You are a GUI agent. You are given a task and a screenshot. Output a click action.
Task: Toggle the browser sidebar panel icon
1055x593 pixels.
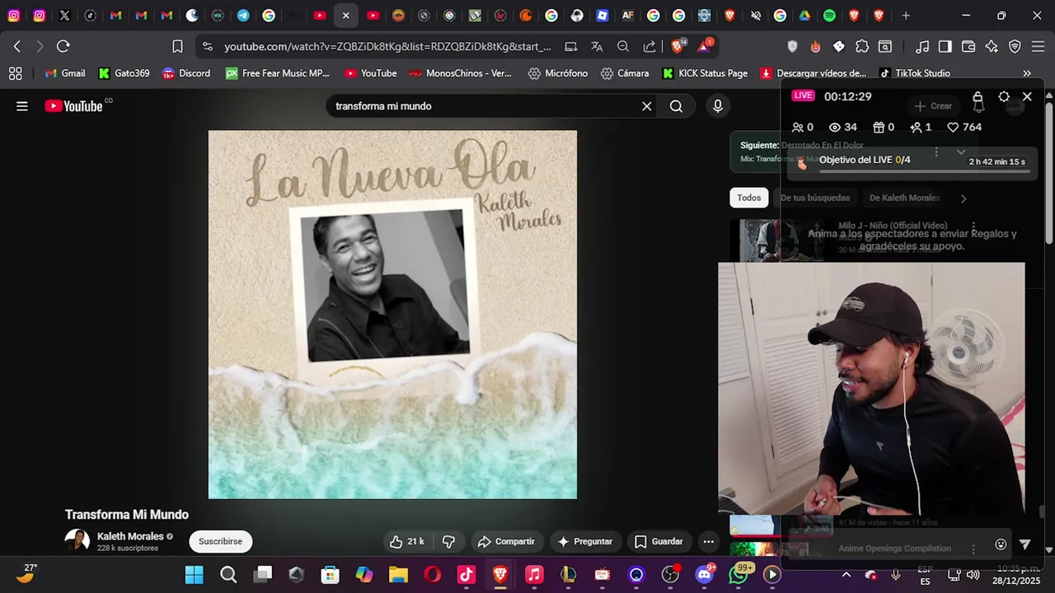pos(945,47)
